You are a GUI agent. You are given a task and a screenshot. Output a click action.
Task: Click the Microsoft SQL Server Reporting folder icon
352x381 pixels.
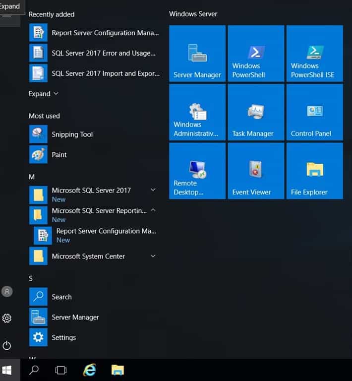[38, 215]
